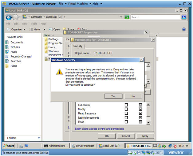Toggle Deny checkbox for List folder contents
Image resolution: width=193 pixels, height=156 pixels.
140,118
